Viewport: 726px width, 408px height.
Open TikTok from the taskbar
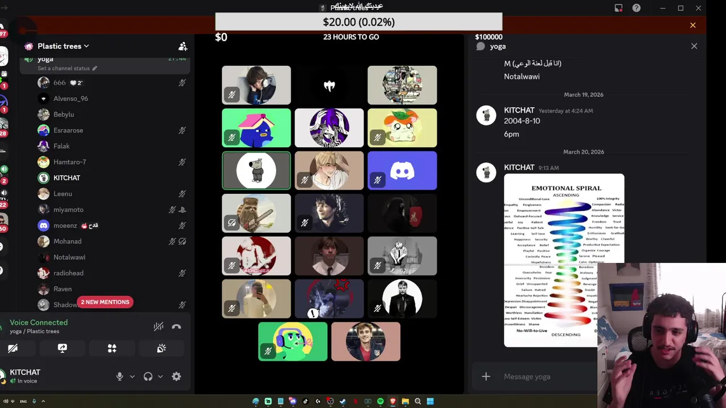tap(305, 401)
